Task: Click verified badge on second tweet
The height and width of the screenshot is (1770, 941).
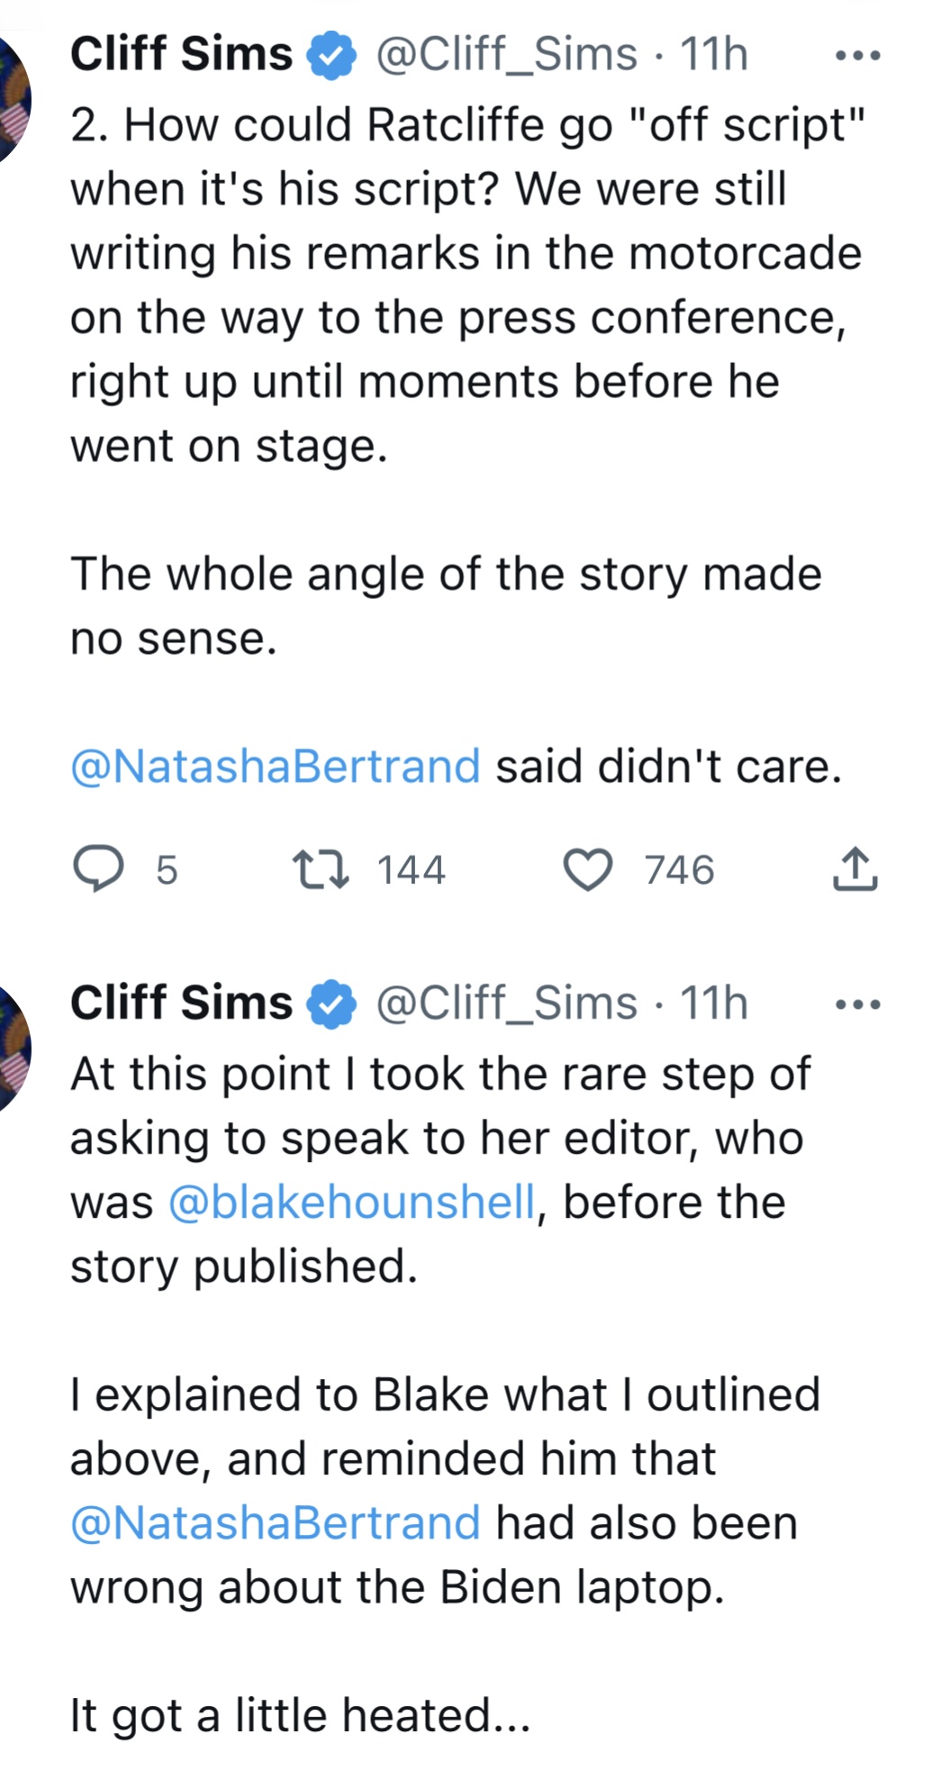Action: pos(332,1004)
